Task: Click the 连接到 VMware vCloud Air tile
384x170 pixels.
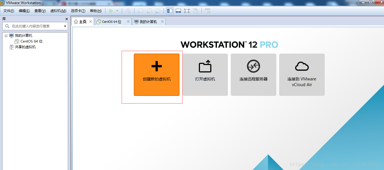Action: click(302, 75)
